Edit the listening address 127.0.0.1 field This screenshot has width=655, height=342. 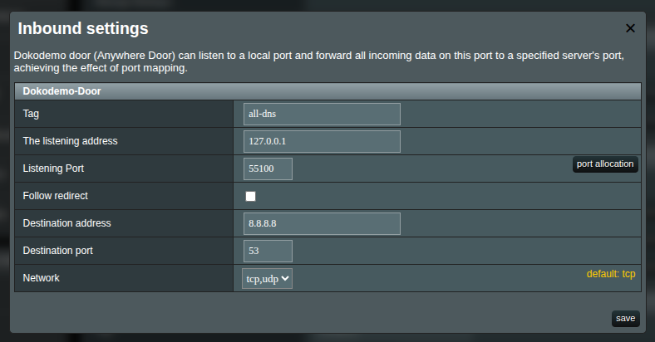322,141
